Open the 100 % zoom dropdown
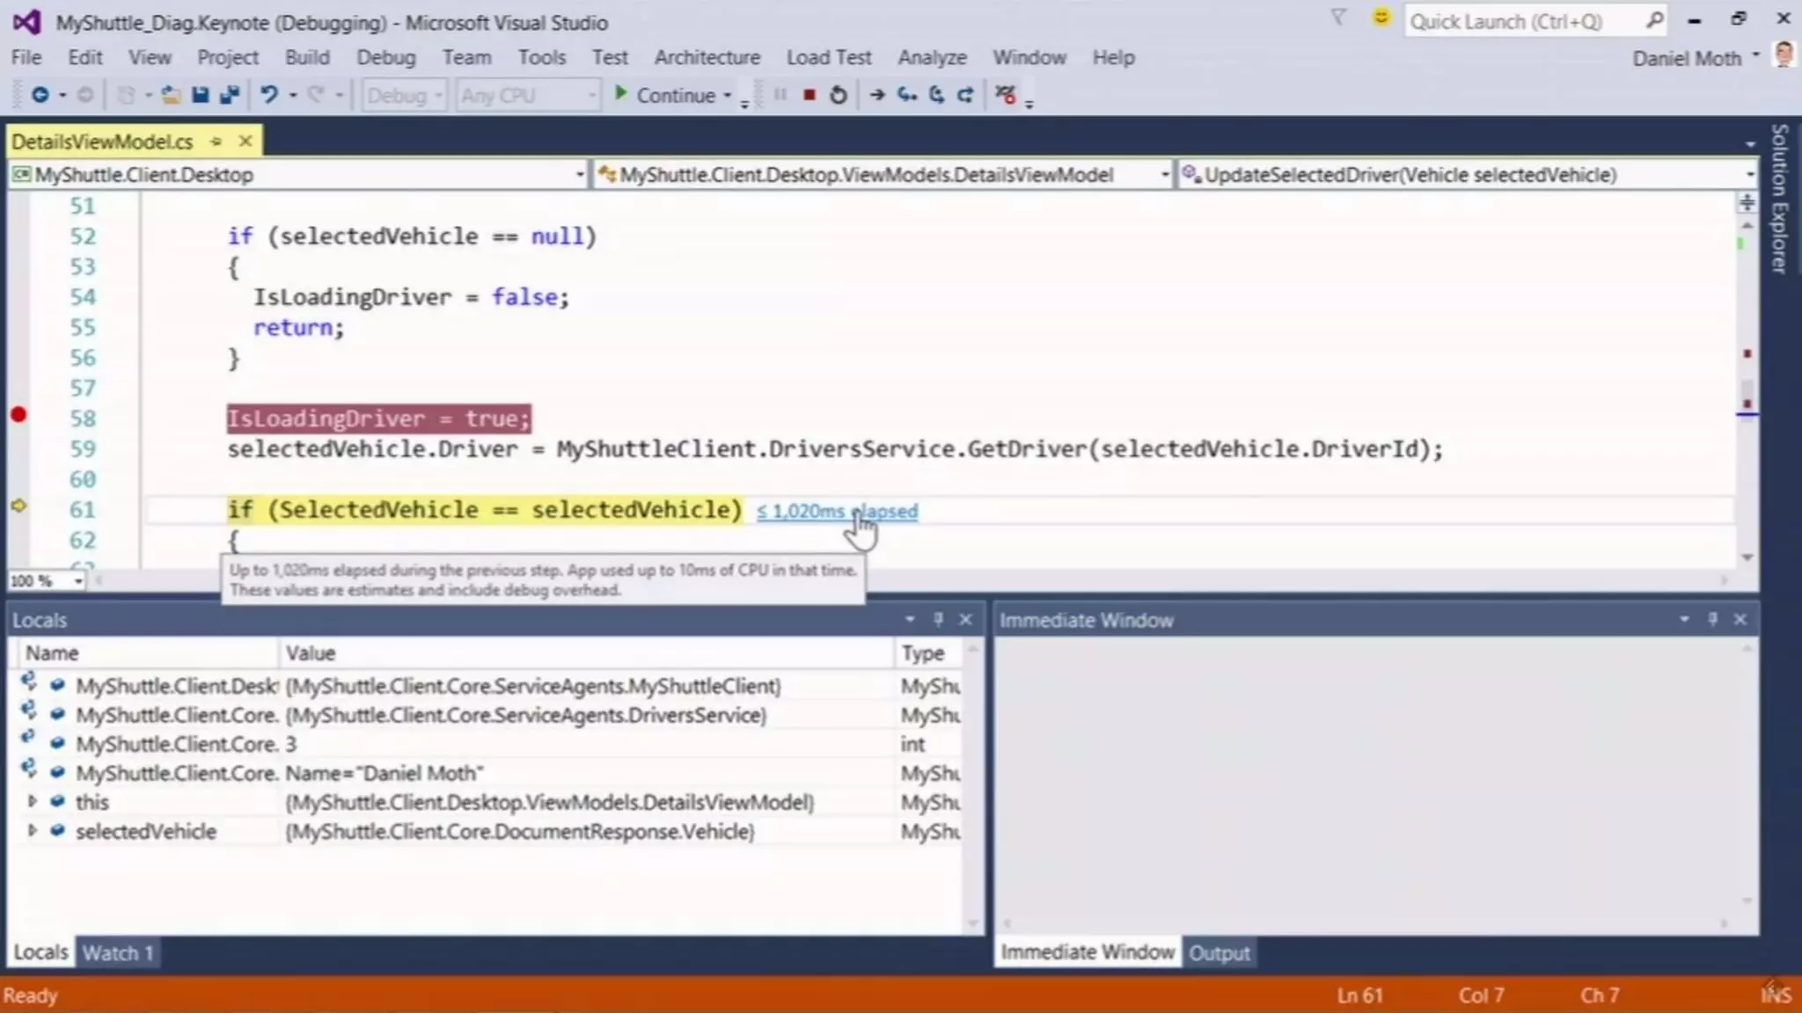Screen dimensions: 1802x1013 pyautogui.click(x=77, y=581)
